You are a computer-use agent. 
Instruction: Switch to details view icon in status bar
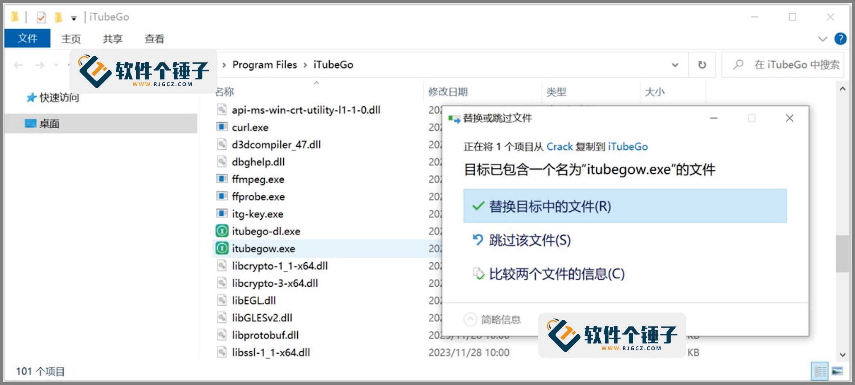click(820, 371)
